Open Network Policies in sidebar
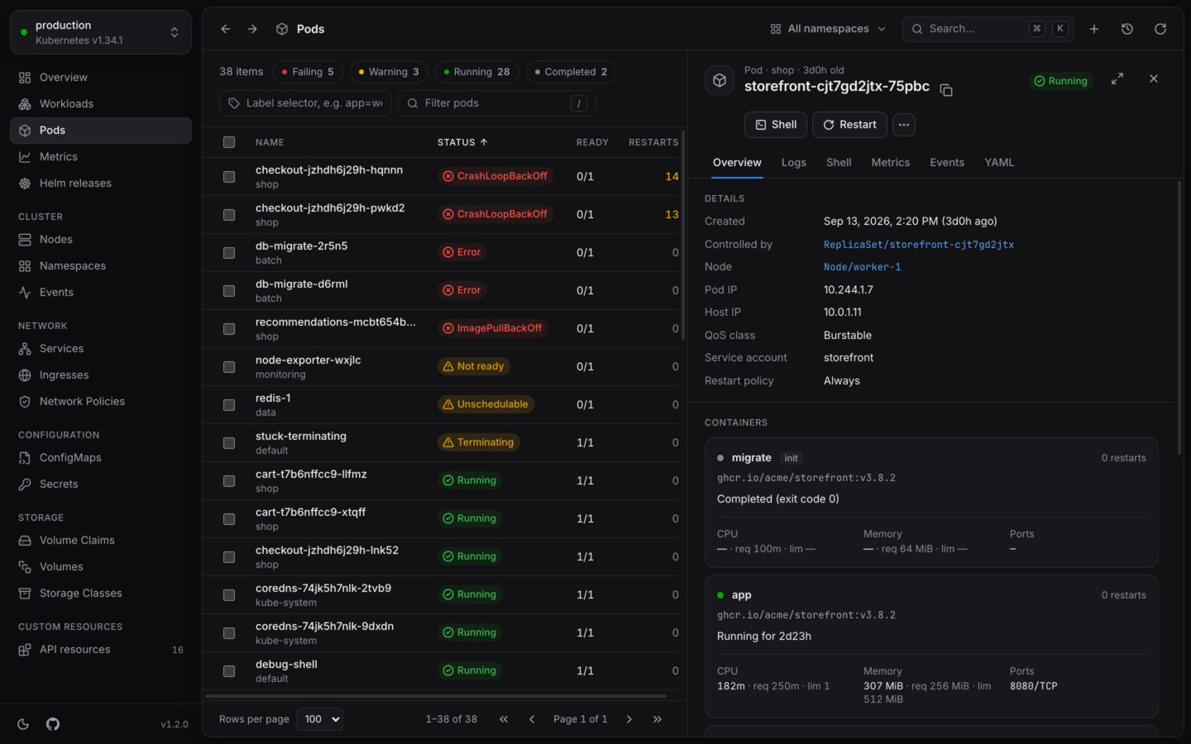 click(101, 402)
